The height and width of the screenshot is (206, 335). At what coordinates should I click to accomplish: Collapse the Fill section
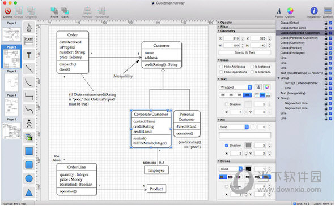point(219,120)
